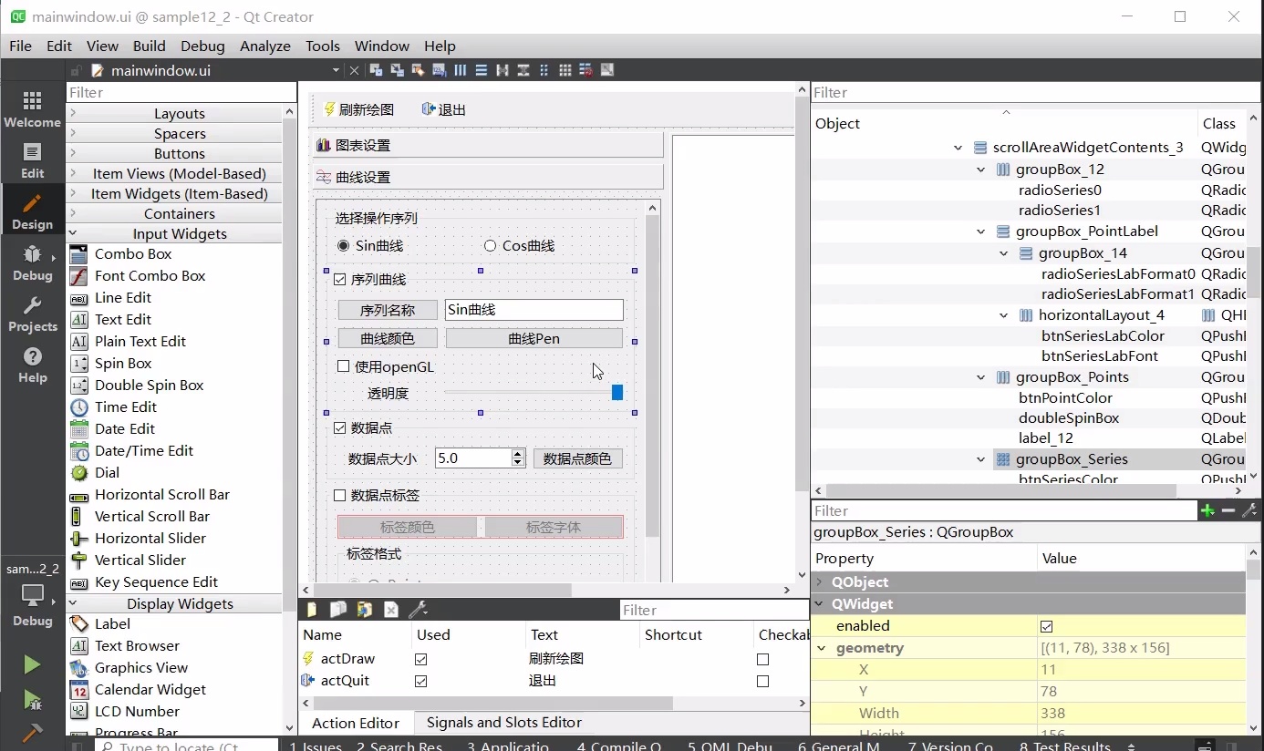
Task: Click the 数据点大小 spin box up arrow
Action: (517, 453)
